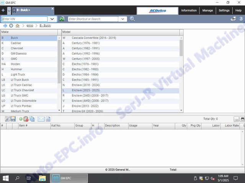Open Windows taskbar search
This screenshot has height=183, width=245.
[x=17, y=178]
